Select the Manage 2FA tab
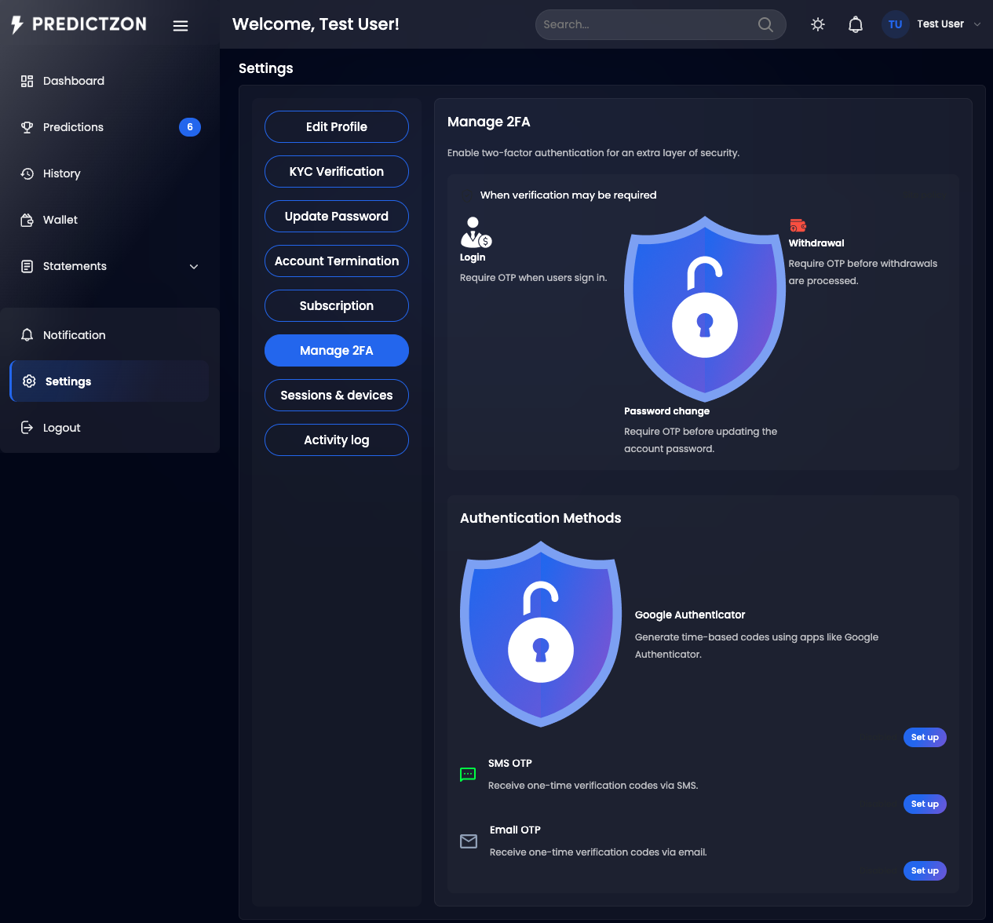 click(337, 351)
